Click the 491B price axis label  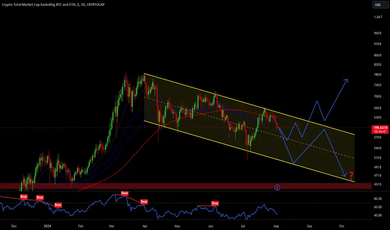pos(377,167)
